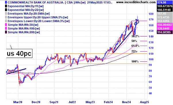Click the 114.58385 moving average value
Screen dimensions: 173x105
point(165,32)
